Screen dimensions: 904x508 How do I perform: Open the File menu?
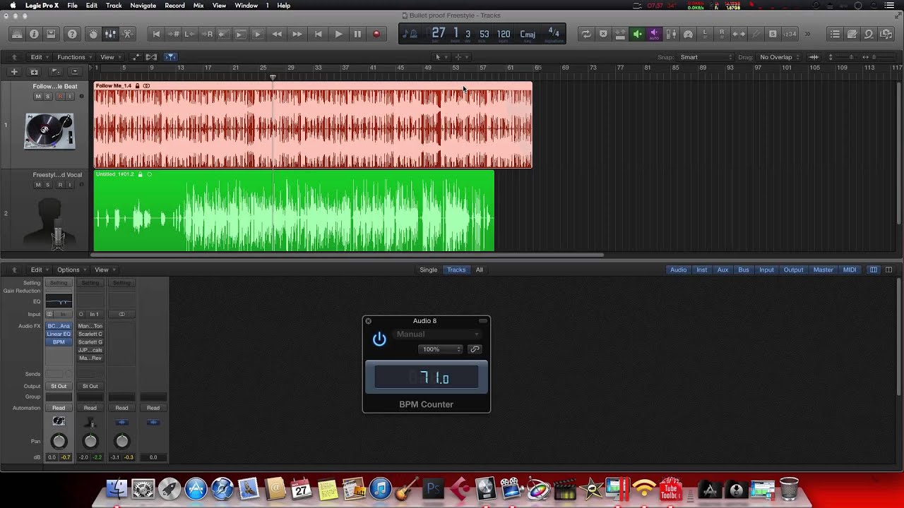pyautogui.click(x=73, y=5)
